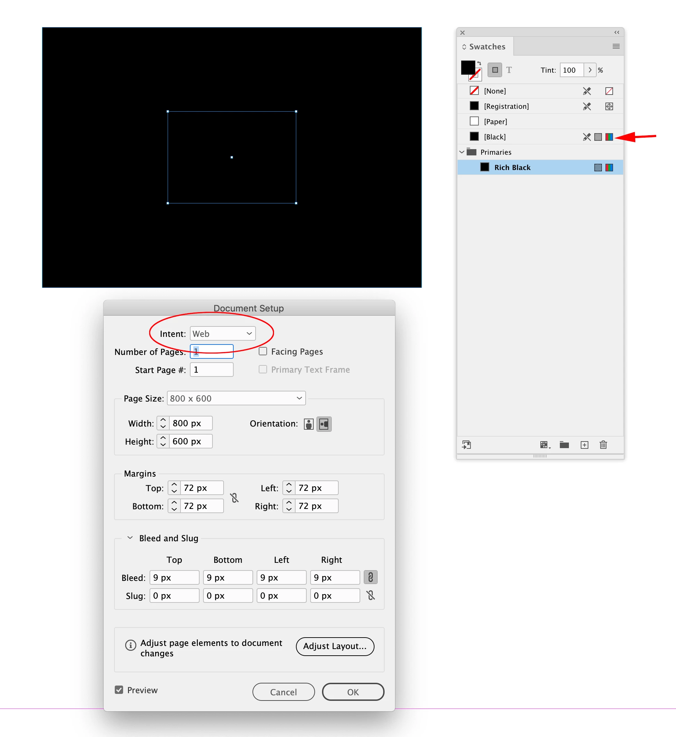The height and width of the screenshot is (737, 676).
Task: Click the New Color Group folder icon
Action: [x=564, y=445]
